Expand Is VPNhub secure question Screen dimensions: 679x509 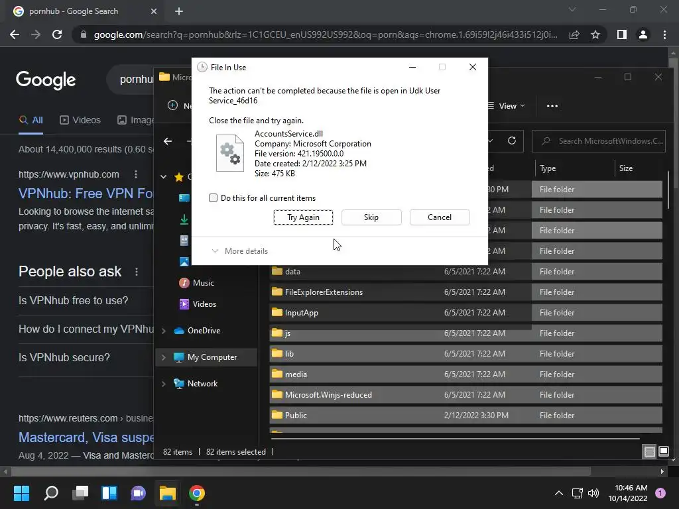86,357
